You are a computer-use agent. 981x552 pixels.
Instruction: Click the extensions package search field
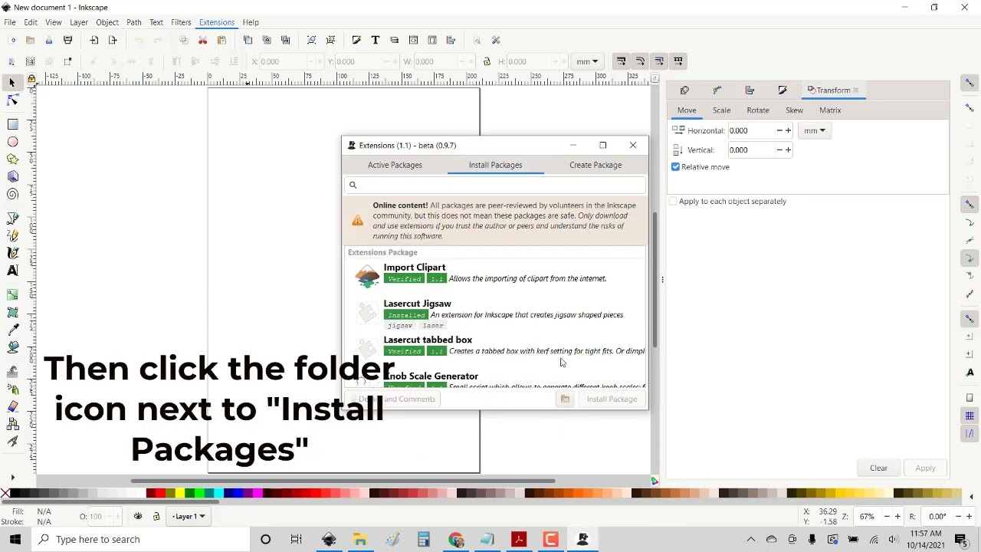pyautogui.click(x=495, y=185)
